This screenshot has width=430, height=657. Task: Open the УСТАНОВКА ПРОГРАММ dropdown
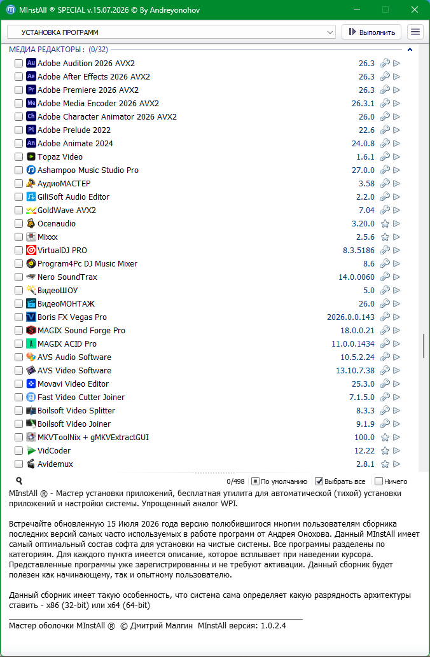(171, 32)
